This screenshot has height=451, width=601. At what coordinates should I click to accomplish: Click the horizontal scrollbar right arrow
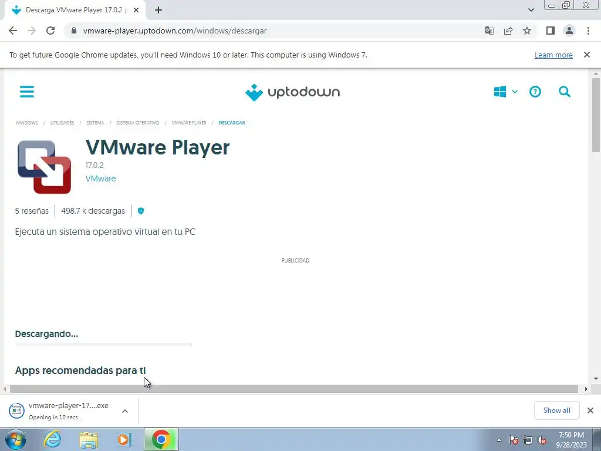pos(586,389)
